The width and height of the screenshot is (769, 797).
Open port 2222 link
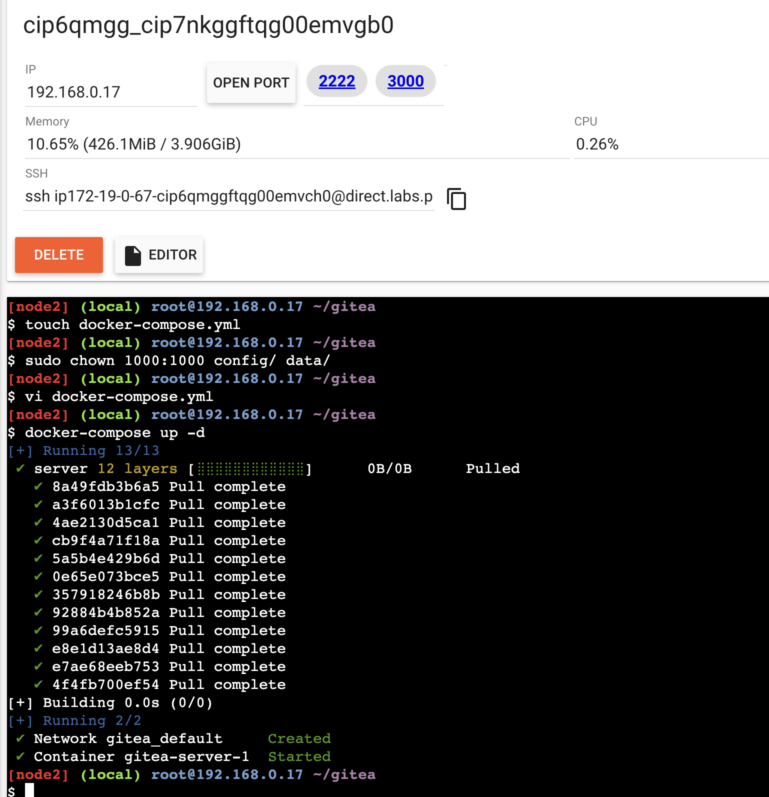[x=337, y=81]
